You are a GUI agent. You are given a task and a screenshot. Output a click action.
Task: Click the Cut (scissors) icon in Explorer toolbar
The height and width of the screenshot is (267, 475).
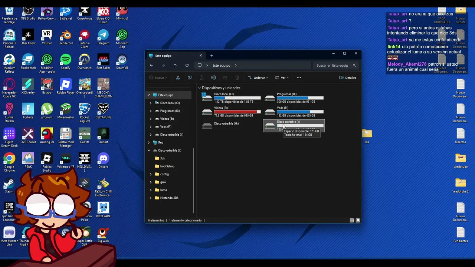click(x=178, y=78)
